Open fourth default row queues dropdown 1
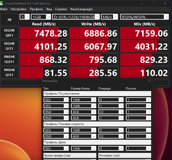The width and height of the screenshot is (172, 160). click(x=111, y=118)
